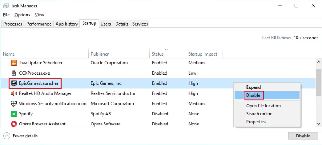Click the red Opera Browser Assistant icon
Image resolution: width=322 pixels, height=145 pixels.
pyautogui.click(x=14, y=124)
